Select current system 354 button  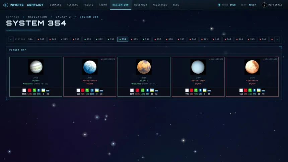123,39
